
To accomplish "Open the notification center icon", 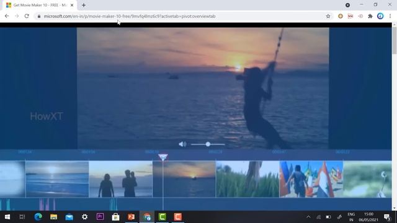I will click(x=387, y=217).
